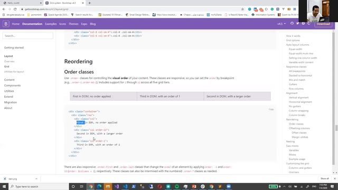This screenshot has width=338, height=190.
Task: Reload the page with the refresh icon
Action: (x=15, y=9)
